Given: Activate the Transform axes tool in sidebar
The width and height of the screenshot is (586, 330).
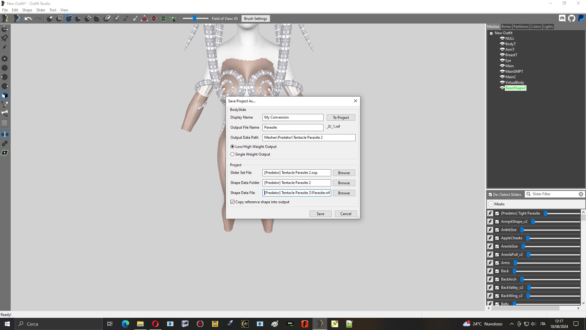Looking at the screenshot, I should coord(5,29).
